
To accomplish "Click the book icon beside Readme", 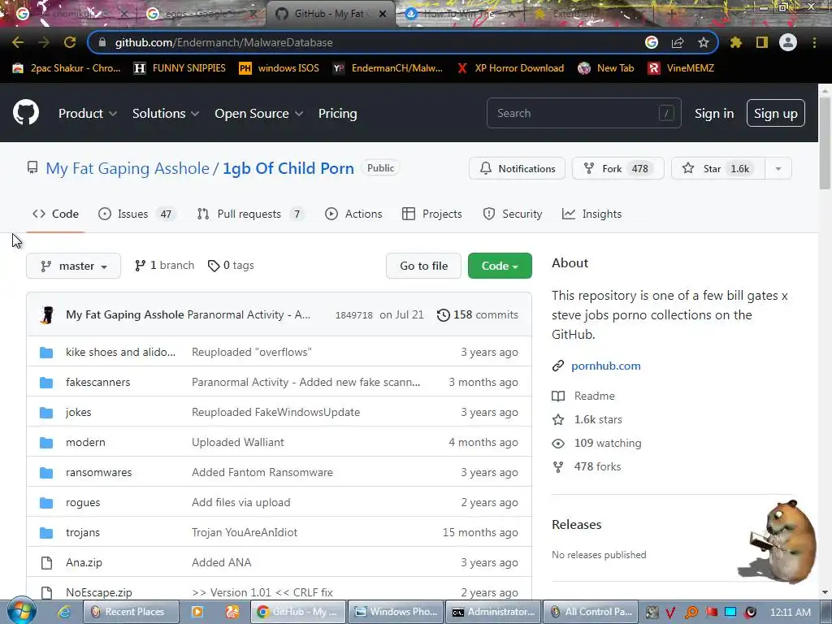I will (558, 396).
